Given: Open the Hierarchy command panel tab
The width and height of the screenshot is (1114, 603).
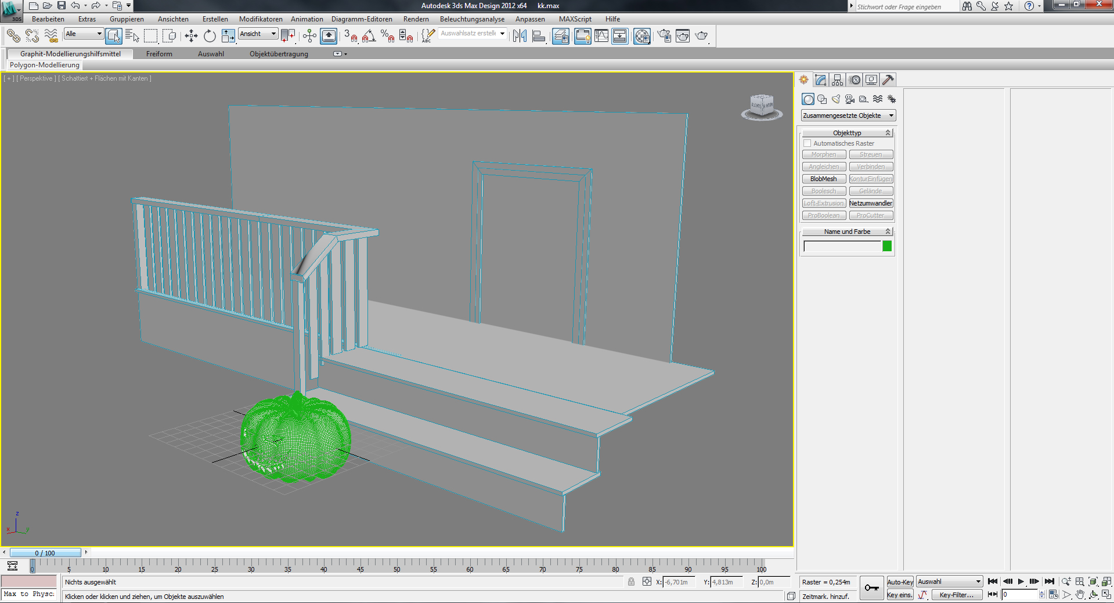Looking at the screenshot, I should click(x=837, y=80).
